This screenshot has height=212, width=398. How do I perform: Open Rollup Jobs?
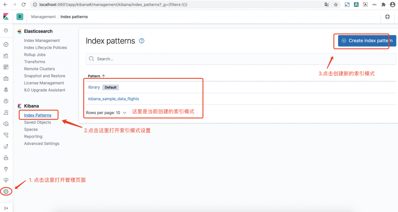coord(35,55)
